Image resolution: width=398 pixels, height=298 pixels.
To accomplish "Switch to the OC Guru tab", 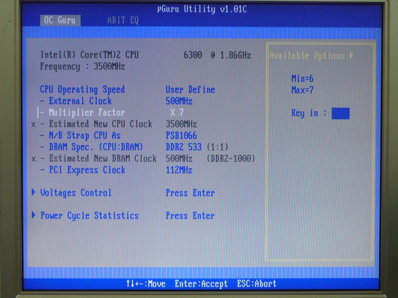I will tap(60, 20).
